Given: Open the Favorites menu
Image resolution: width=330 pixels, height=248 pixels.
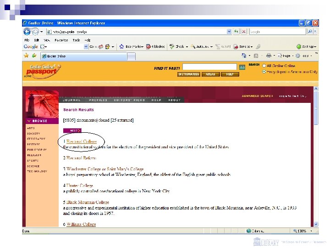Looking at the screenshot, I should [x=61, y=40].
